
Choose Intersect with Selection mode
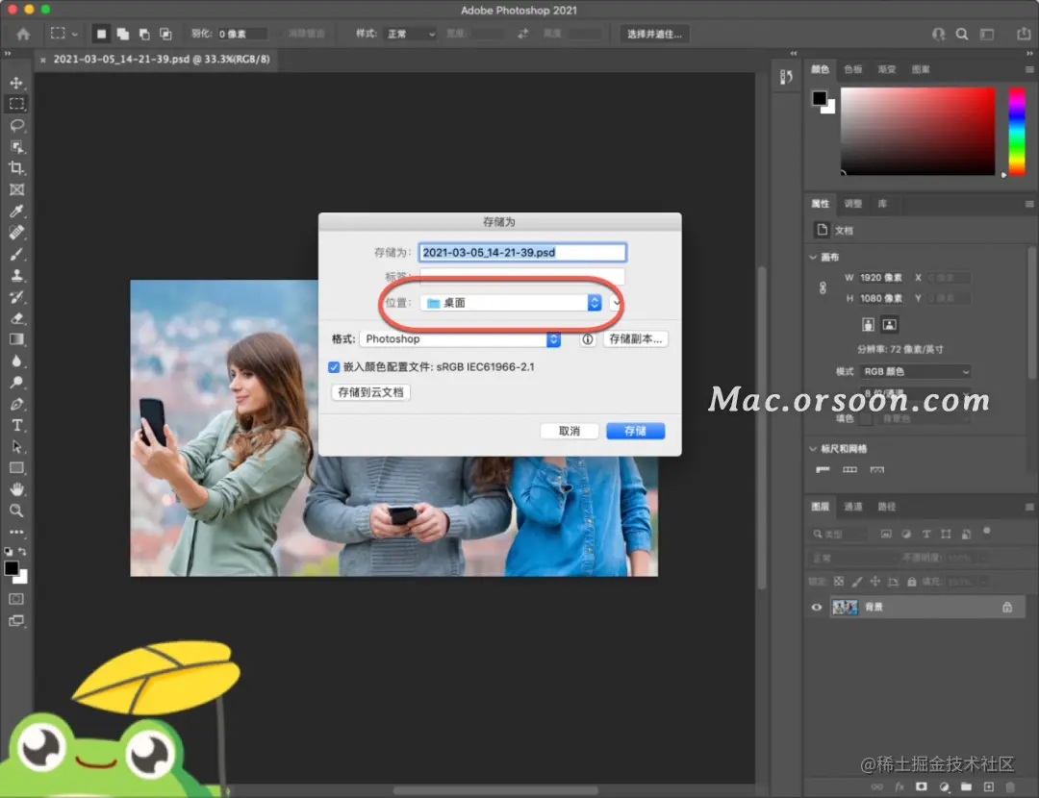tap(165, 34)
